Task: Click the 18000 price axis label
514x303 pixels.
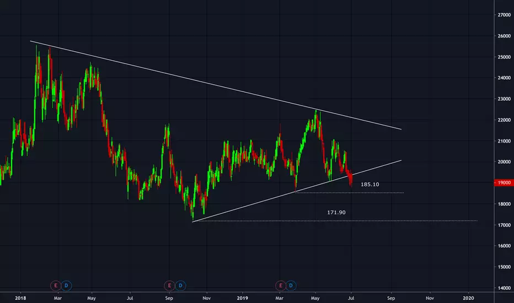Action: tap(504, 204)
